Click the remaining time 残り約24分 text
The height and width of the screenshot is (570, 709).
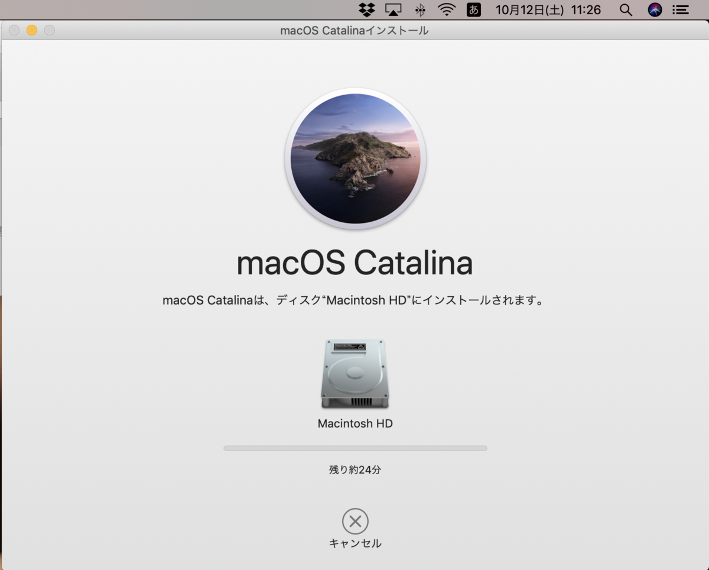pos(355,470)
